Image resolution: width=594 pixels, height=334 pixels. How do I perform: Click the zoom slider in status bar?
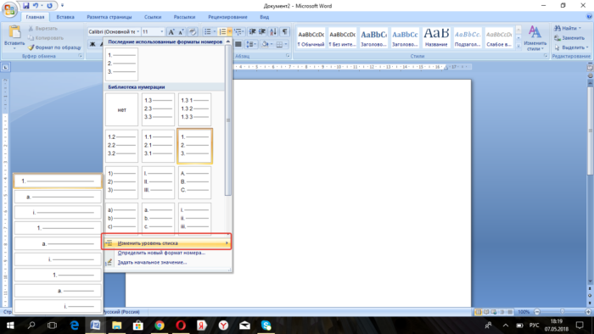[x=562, y=312]
